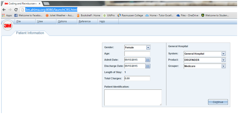
Task: Click the Age input field
Action: 137,54
